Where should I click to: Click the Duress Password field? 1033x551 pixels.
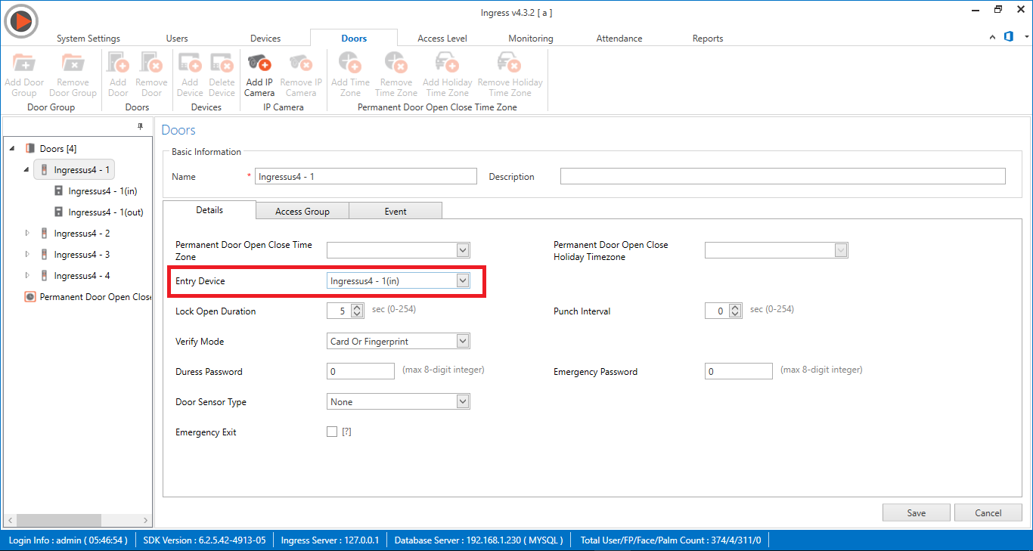(x=361, y=371)
